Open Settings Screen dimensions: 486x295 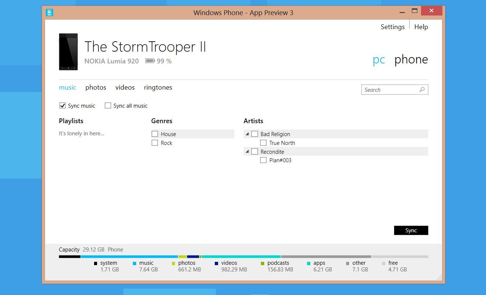coord(393,27)
